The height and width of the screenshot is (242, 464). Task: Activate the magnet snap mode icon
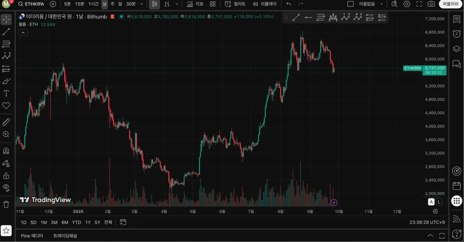6,151
